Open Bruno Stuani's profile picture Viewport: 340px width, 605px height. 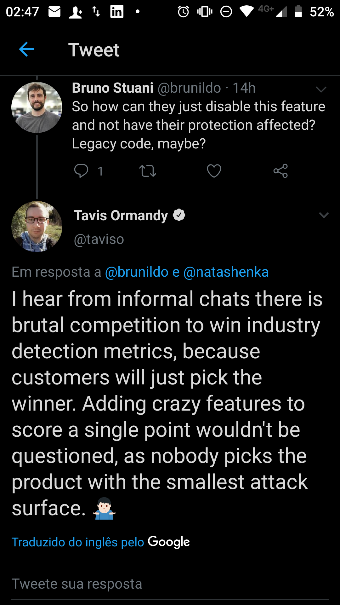[x=37, y=107]
